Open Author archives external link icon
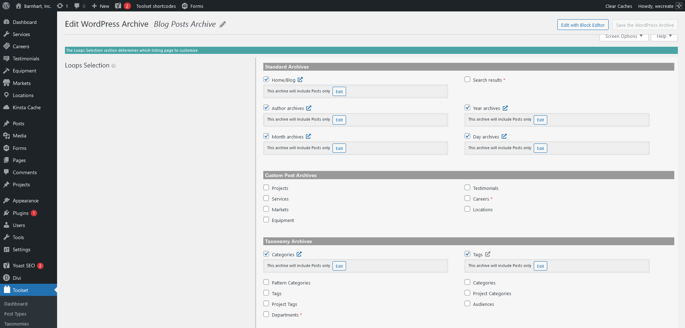 pos(309,108)
